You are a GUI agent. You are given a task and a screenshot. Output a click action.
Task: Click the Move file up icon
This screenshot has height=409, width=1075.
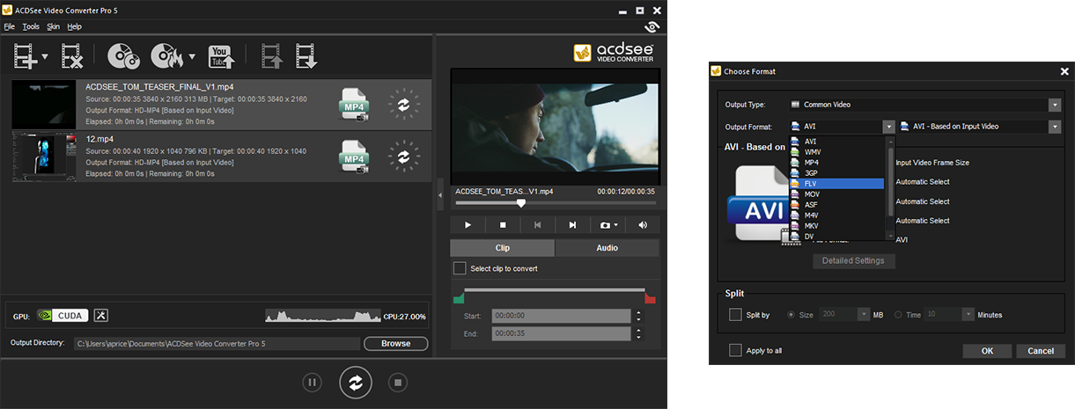272,57
